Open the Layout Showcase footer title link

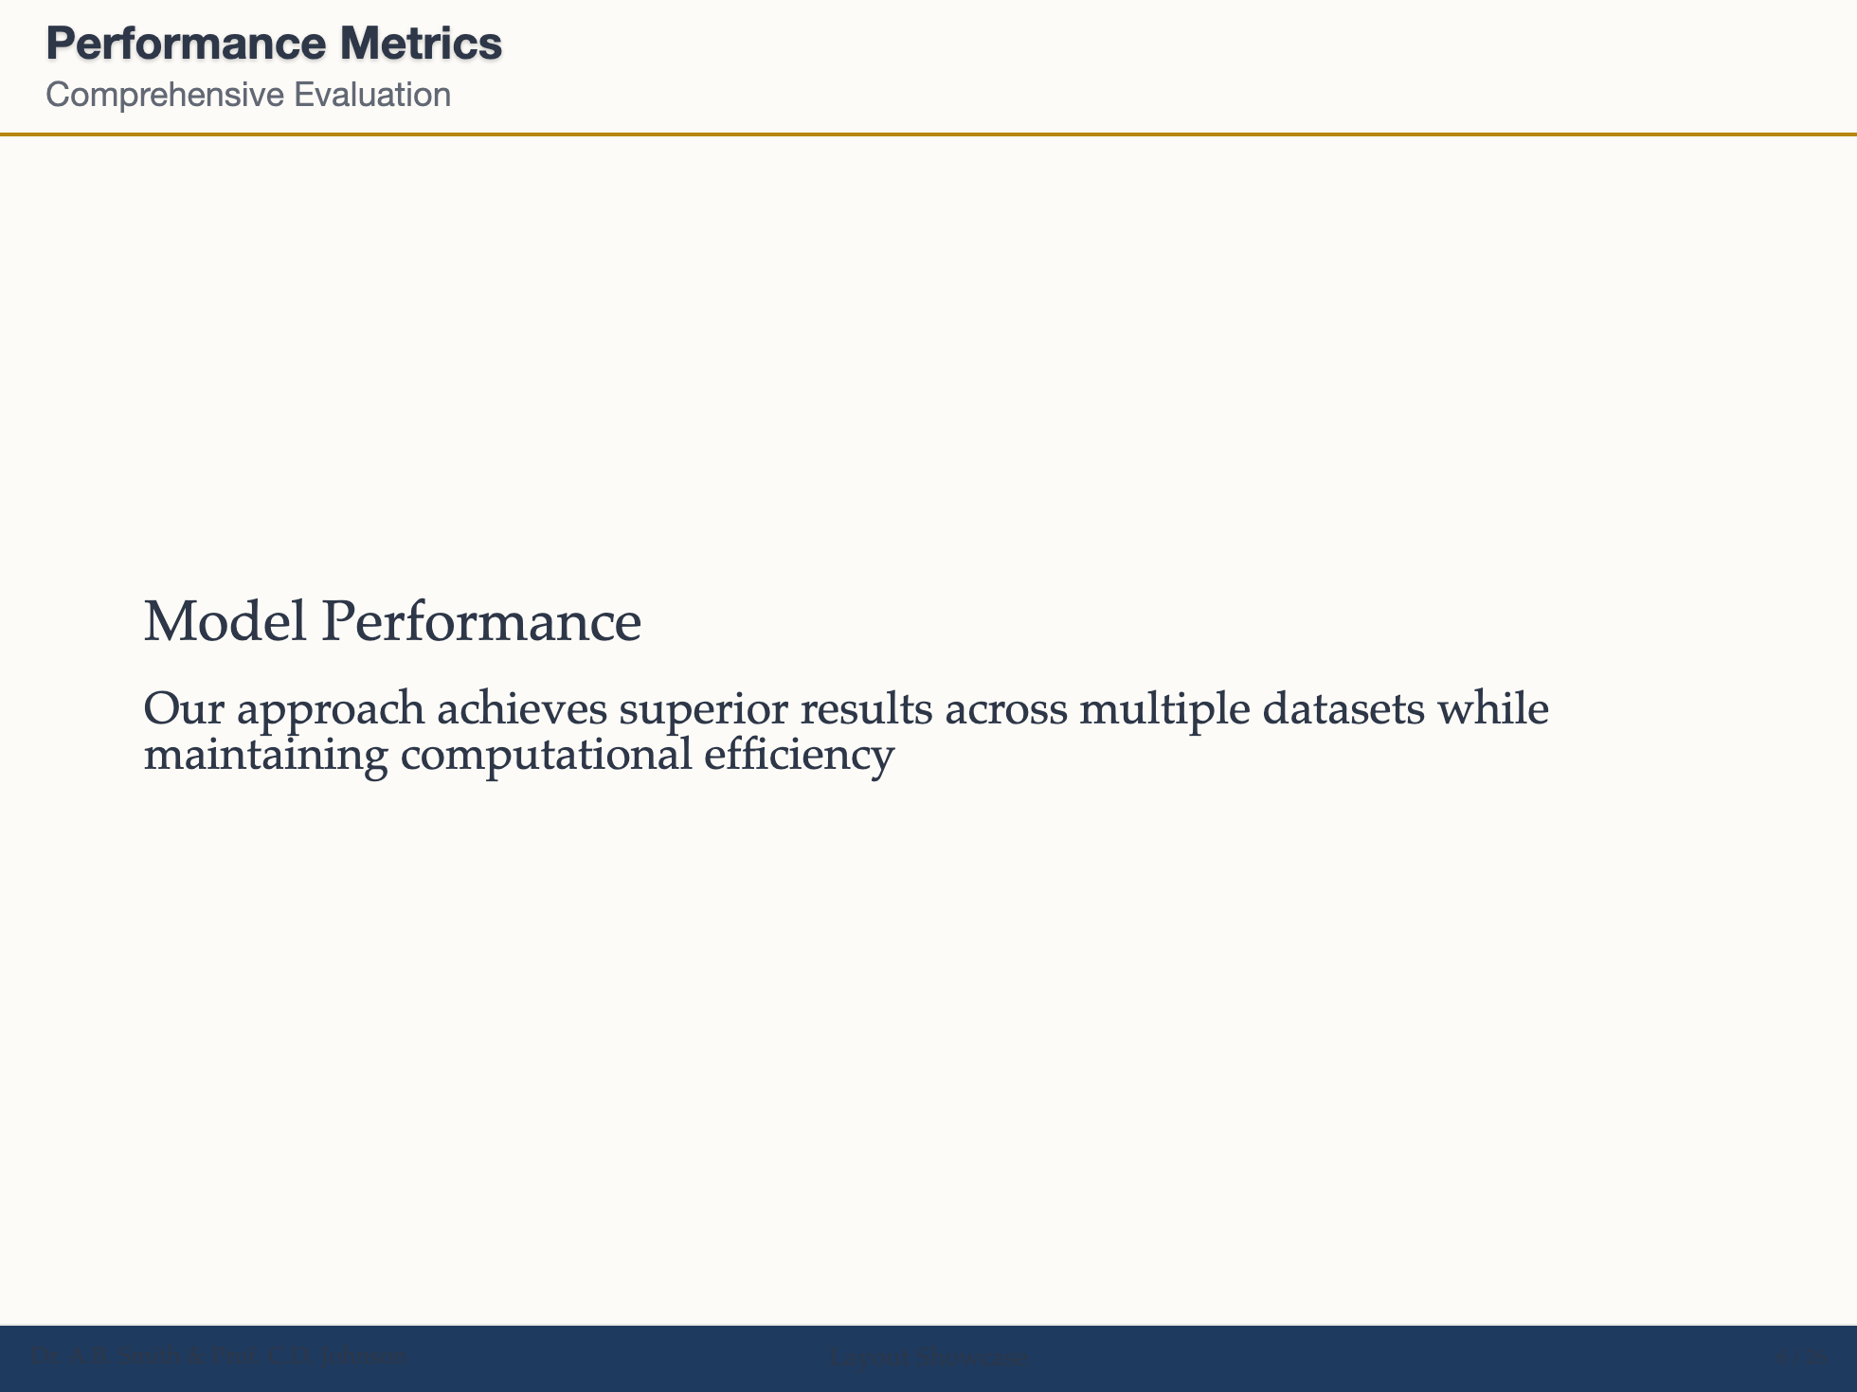[x=927, y=1358]
